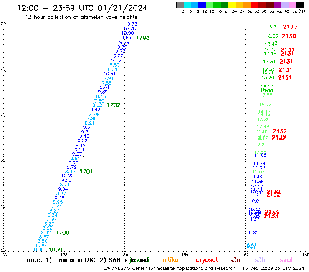Viewport: 309px width, 272px height.
Task: Click wave height value 9.29
Action: (x=124, y=42)
